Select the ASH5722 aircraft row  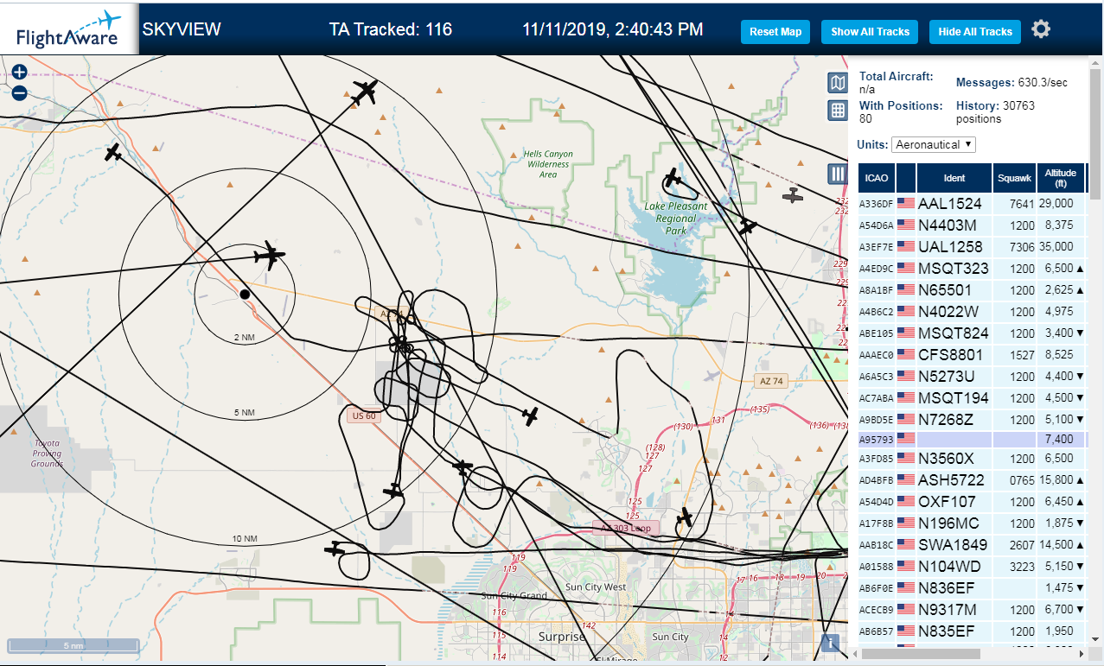(973, 479)
